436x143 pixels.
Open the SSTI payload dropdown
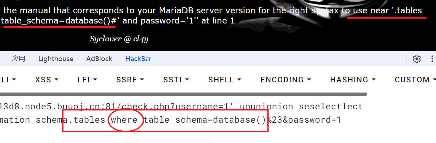[176, 80]
